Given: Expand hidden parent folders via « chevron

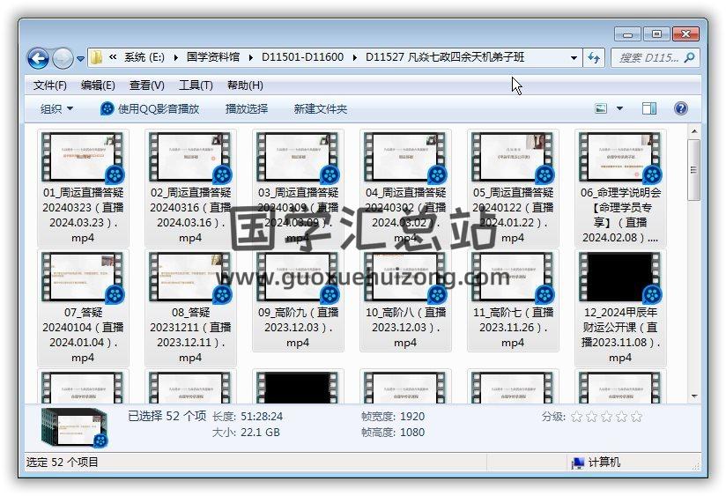Looking at the screenshot, I should pos(113,57).
